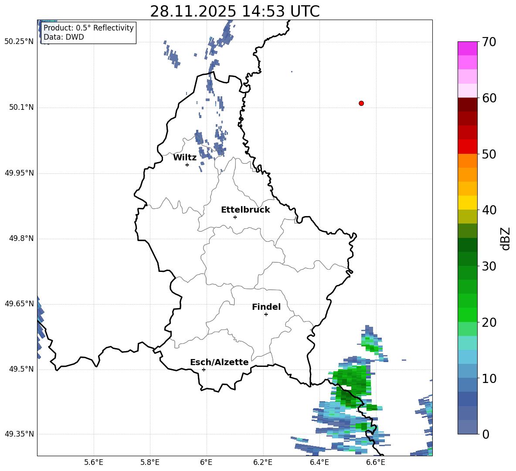Click the 50.25°N latitude label

tap(19, 42)
